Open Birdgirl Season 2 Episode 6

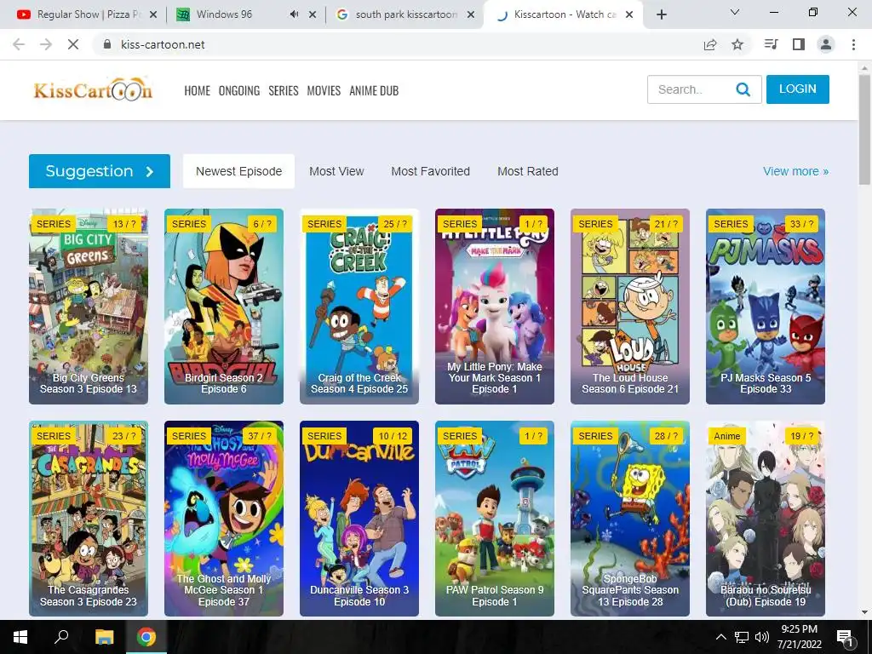224,307
